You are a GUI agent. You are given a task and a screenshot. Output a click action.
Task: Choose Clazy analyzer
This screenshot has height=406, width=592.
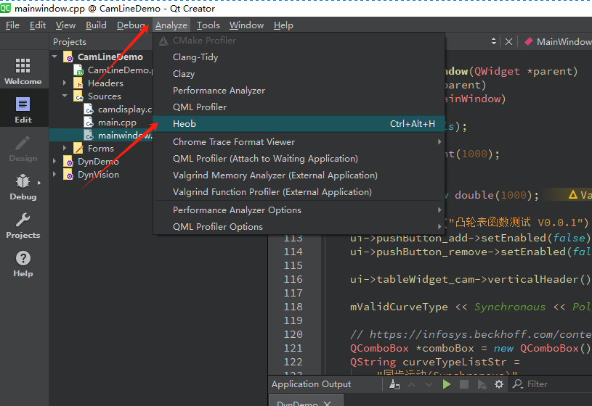click(x=299, y=73)
